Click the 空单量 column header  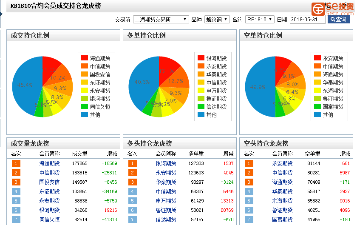click(313, 154)
